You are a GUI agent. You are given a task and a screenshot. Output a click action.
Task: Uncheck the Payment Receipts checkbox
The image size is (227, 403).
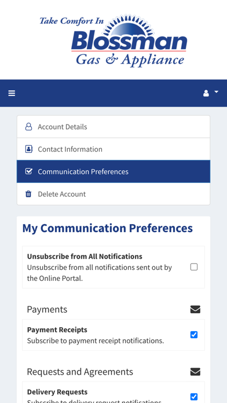coord(194,335)
